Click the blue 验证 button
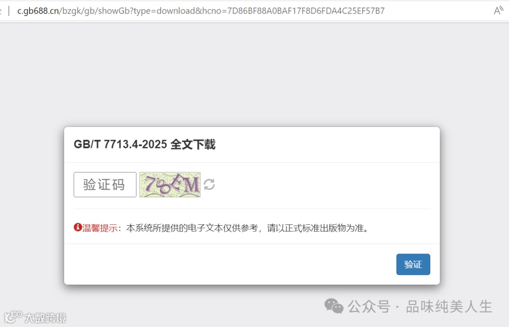Viewport: 509px width, 327px height. pos(413,264)
